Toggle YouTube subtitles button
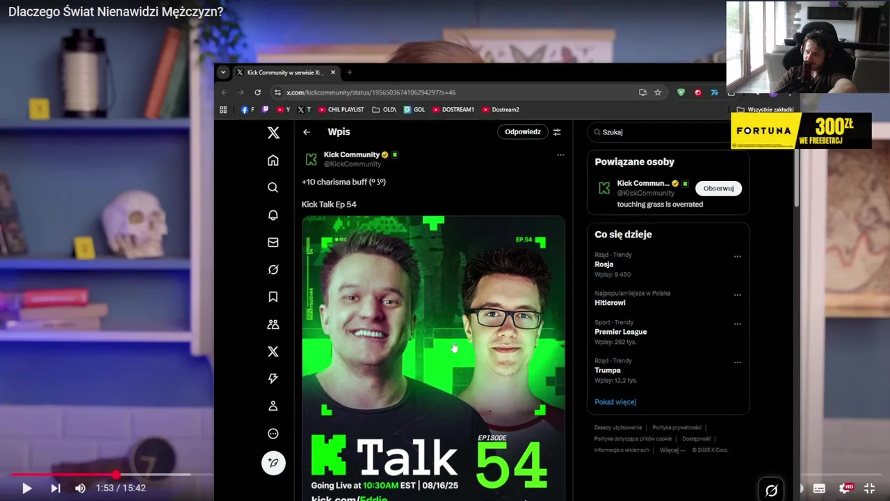 tap(819, 488)
